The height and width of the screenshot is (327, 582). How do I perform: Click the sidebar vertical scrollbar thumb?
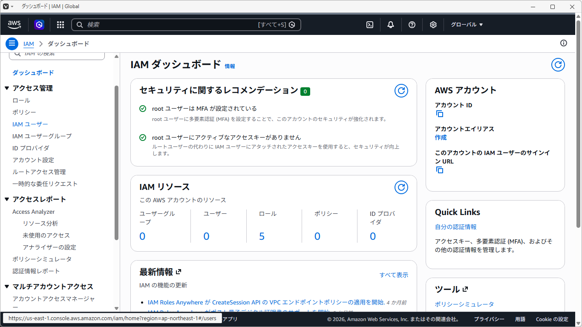(117, 163)
